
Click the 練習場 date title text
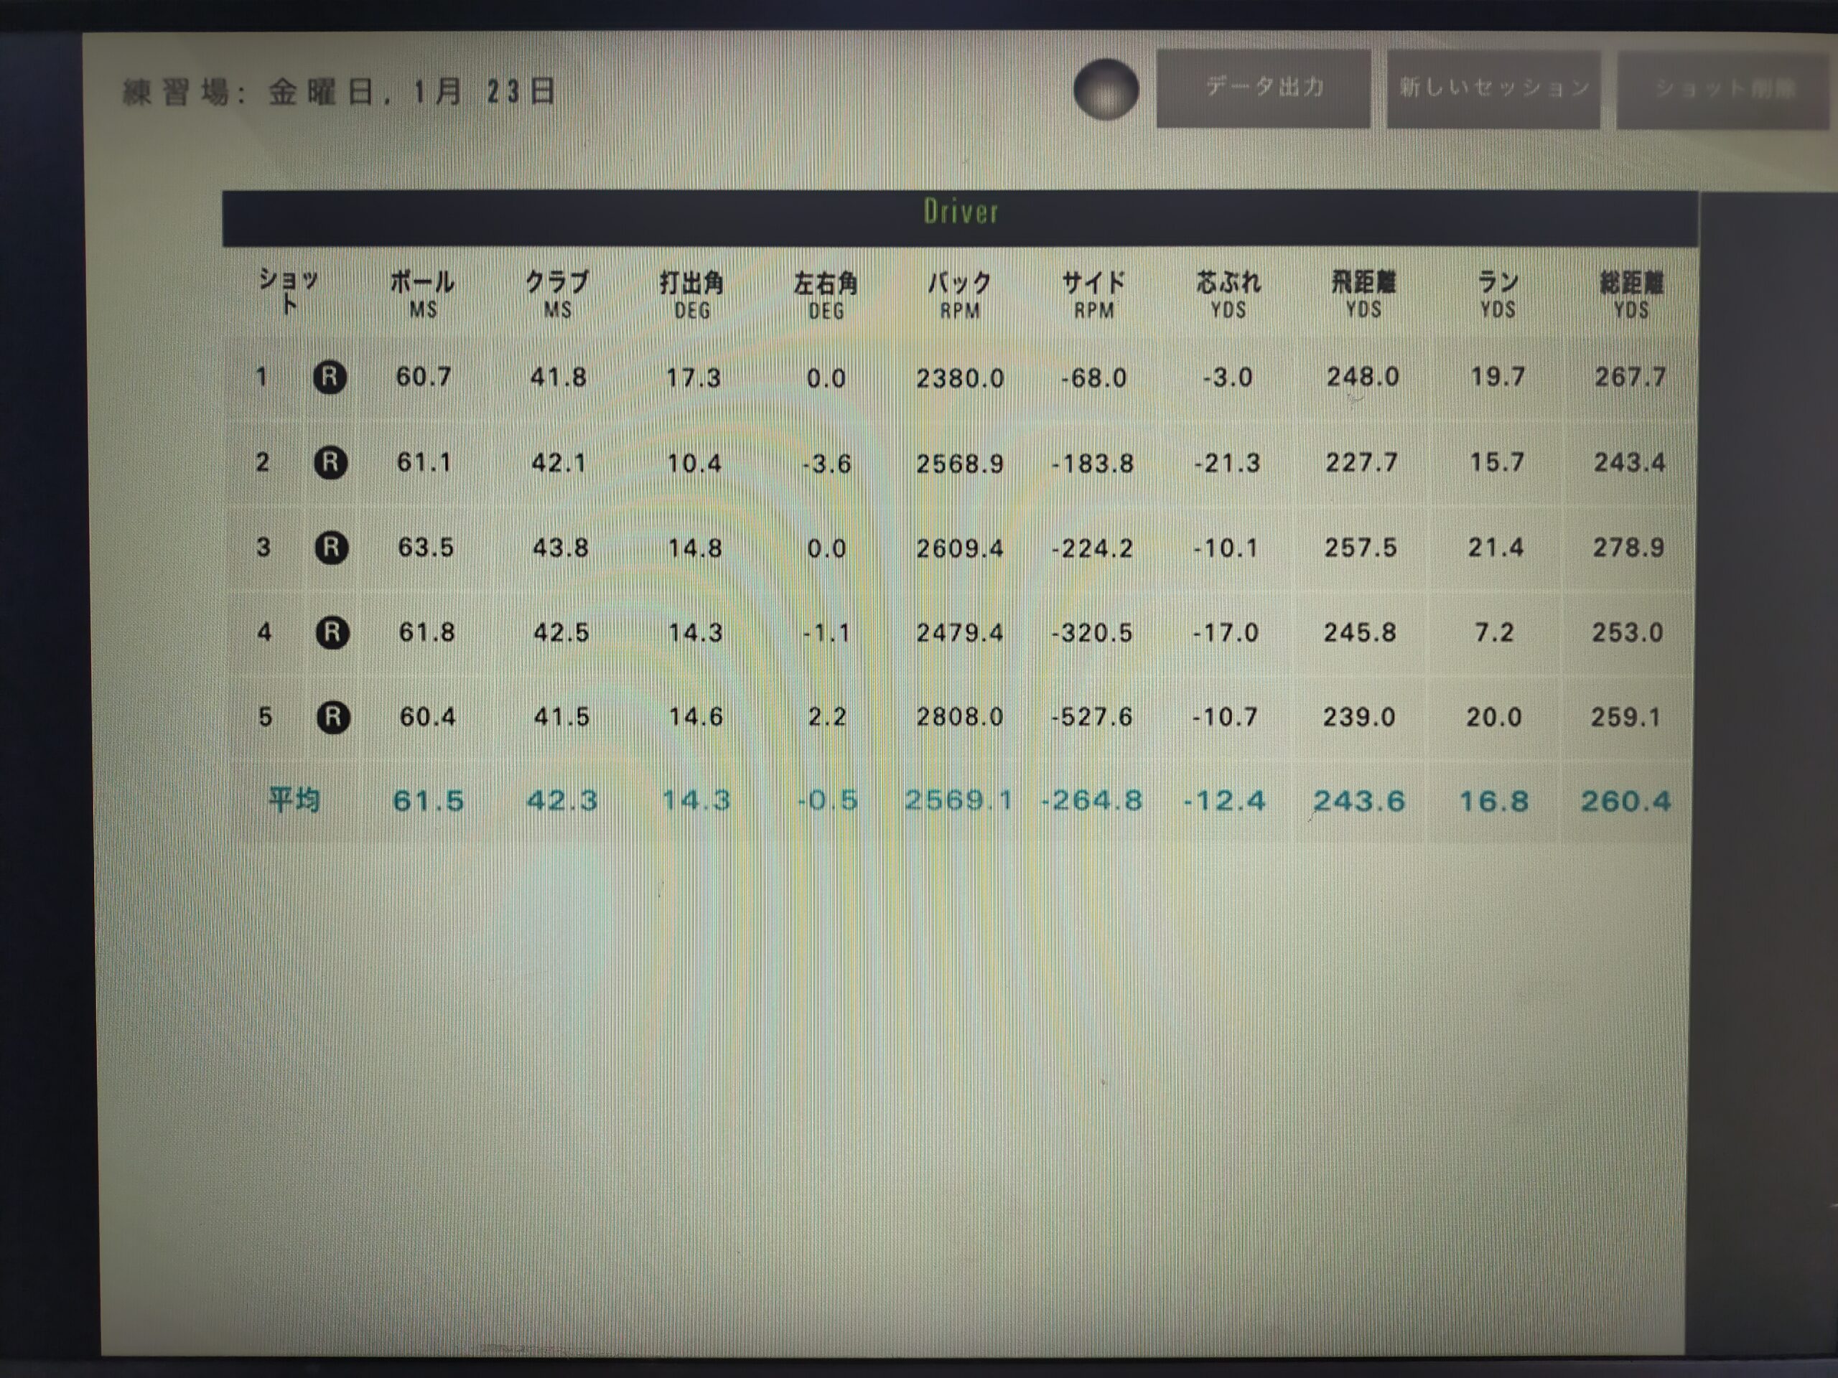coord(339,91)
